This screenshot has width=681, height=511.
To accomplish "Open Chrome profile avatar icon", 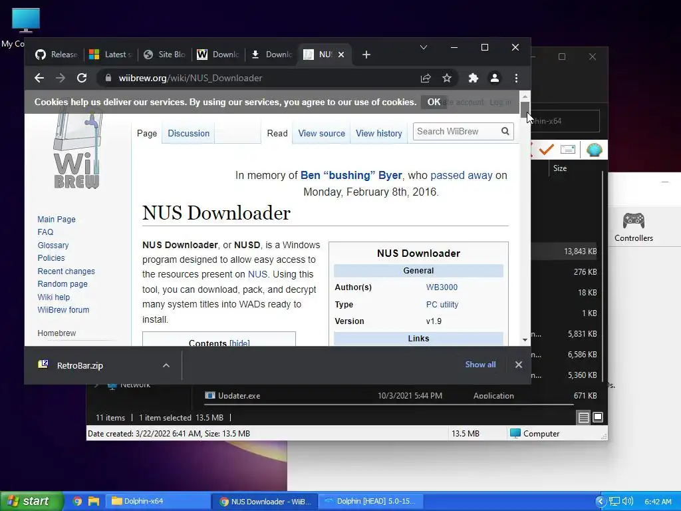I will point(495,79).
